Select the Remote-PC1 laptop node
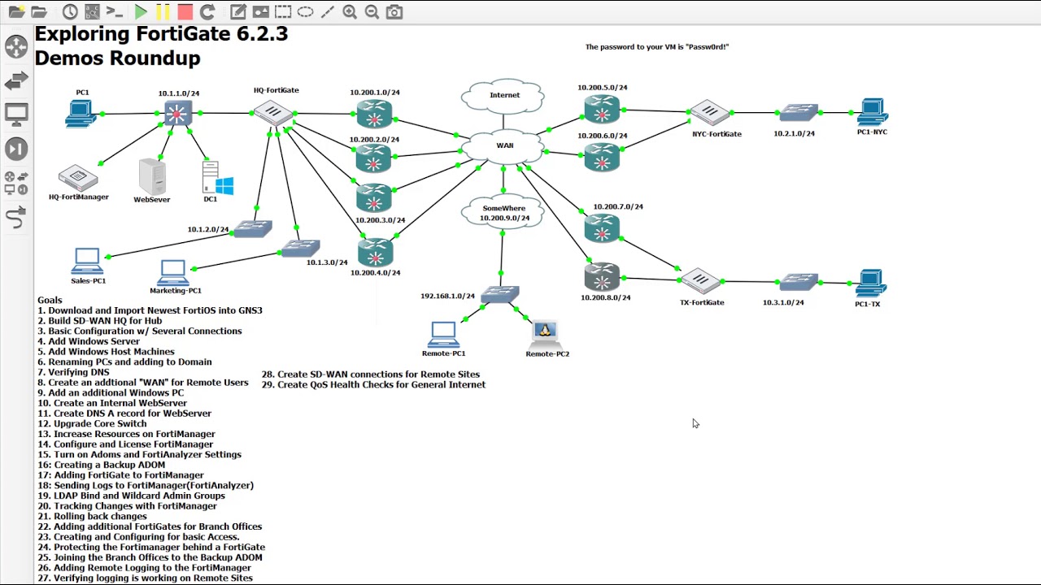Image resolution: width=1041 pixels, height=585 pixels. (x=443, y=335)
